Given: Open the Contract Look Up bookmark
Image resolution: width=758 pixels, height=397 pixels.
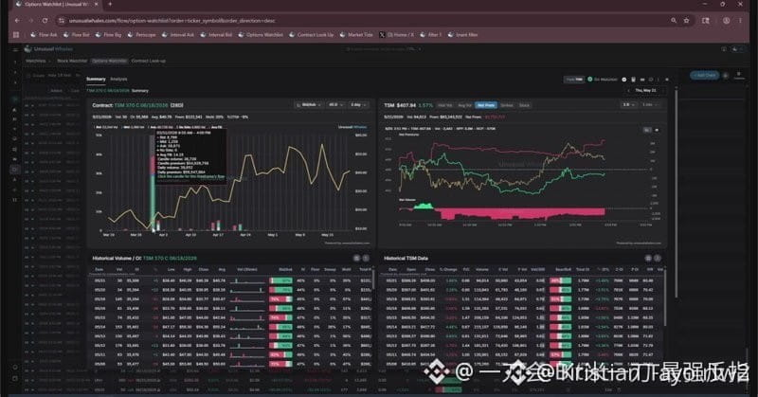Looking at the screenshot, I should 312,35.
